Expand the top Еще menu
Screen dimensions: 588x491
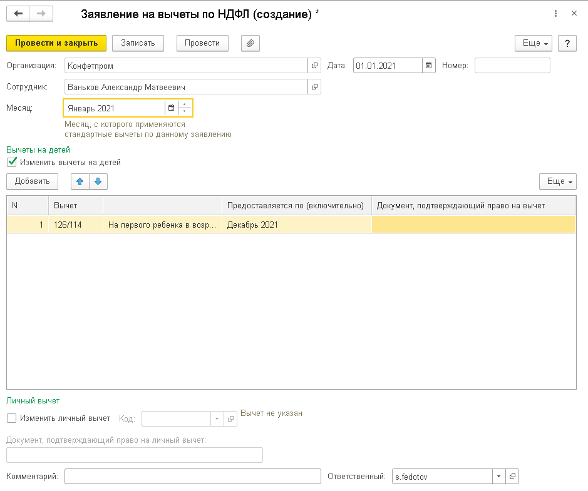point(534,43)
